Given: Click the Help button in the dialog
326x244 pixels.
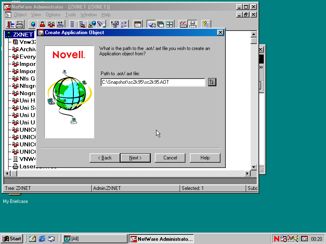Looking at the screenshot, I should [x=205, y=158].
